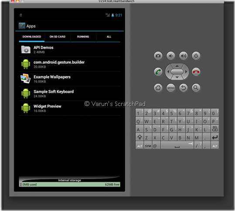Viewport: 235px width, 211px height.
Task: Click the number 0 key
Action: pyautogui.click(x=215, y=112)
